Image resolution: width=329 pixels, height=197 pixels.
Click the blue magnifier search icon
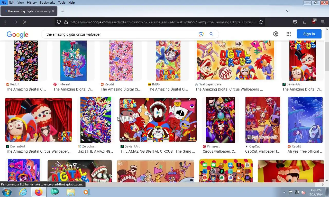[211, 34]
